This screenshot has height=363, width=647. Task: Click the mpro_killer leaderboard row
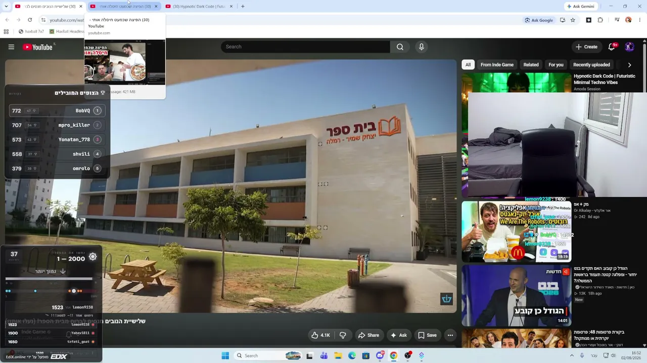point(57,125)
